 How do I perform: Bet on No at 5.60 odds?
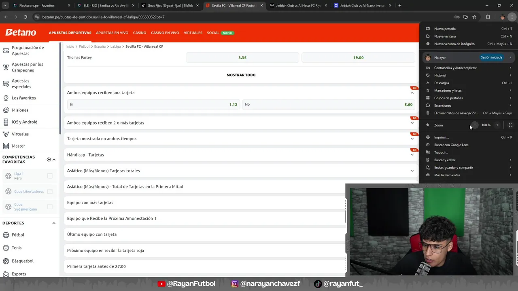tap(329, 104)
